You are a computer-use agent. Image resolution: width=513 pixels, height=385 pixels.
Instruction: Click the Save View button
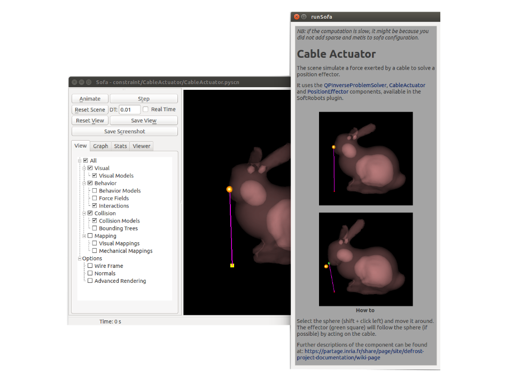144,120
